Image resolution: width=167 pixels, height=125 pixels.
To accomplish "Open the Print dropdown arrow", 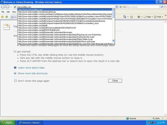I will pos(142,17).
